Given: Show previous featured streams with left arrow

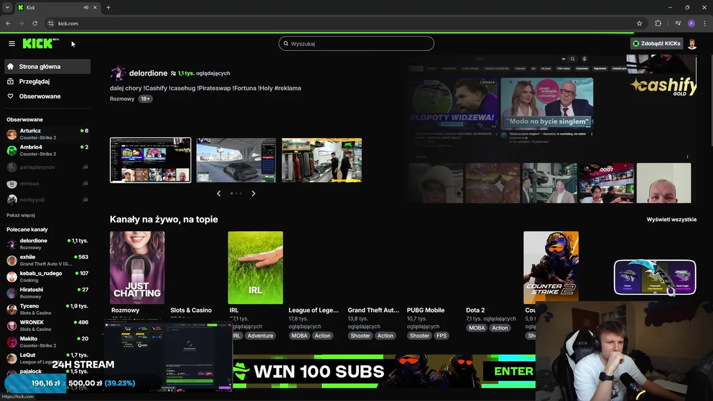Looking at the screenshot, I should pos(218,193).
